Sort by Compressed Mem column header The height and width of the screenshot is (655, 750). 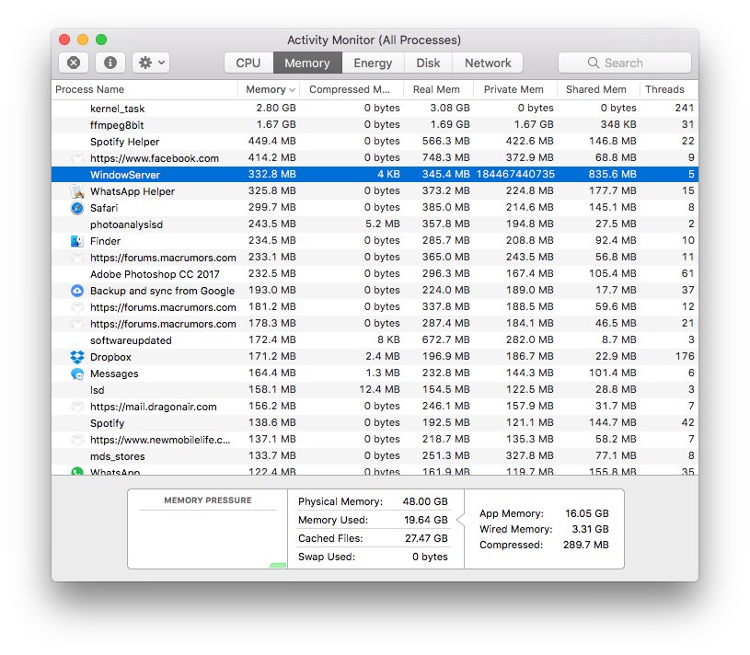tap(352, 89)
